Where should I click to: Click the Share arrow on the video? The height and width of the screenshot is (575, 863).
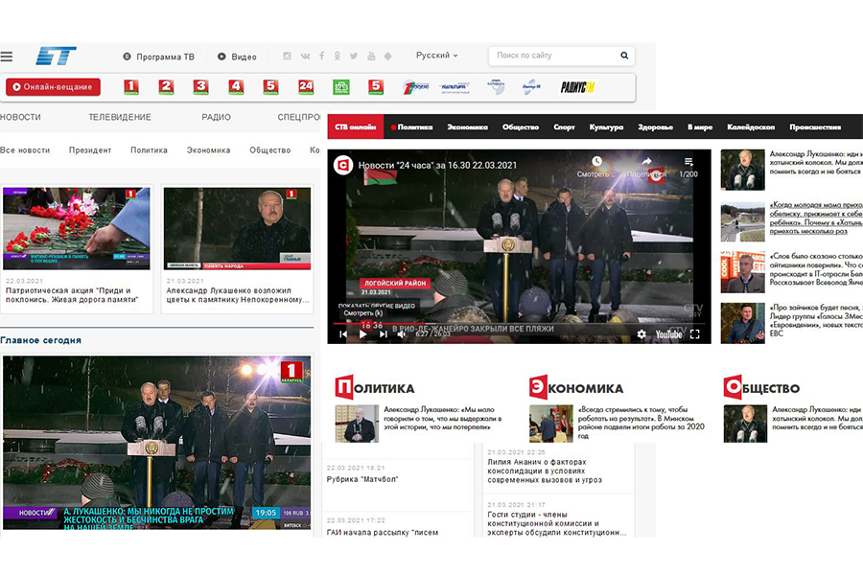point(646,162)
